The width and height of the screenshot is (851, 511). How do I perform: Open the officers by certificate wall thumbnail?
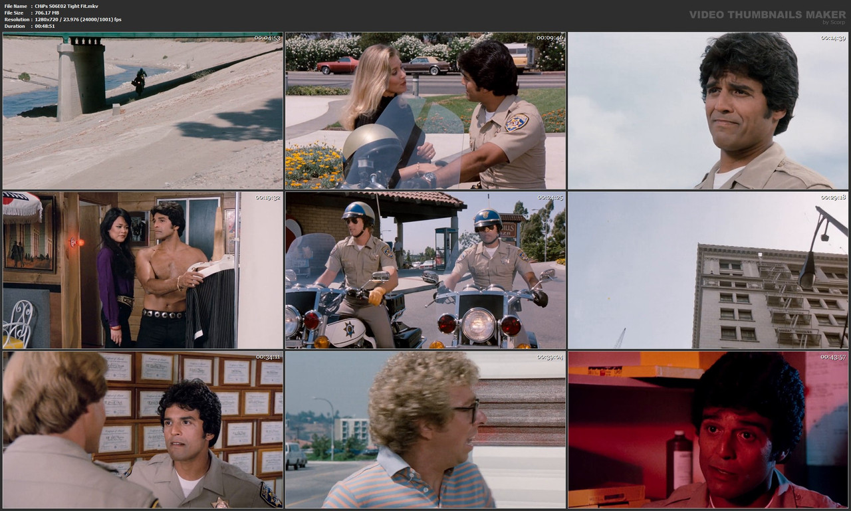[142, 430]
